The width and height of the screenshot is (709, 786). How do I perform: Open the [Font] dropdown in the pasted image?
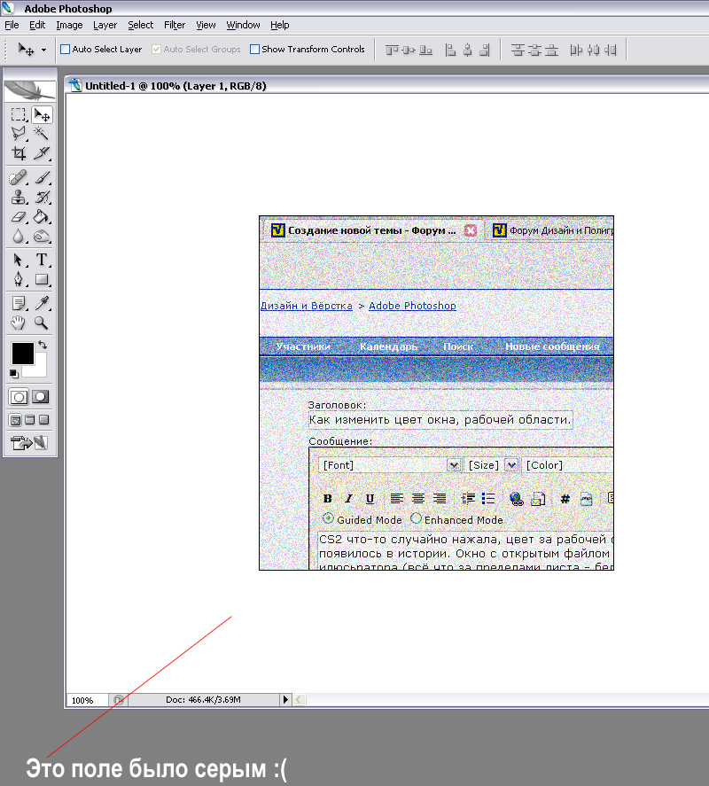453,465
